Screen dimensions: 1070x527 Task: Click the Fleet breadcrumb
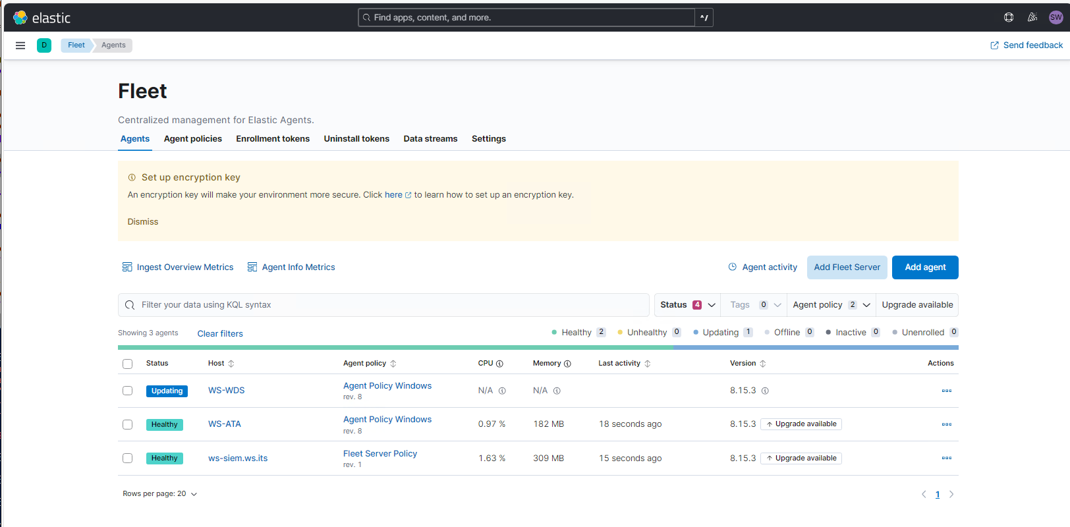pos(76,45)
